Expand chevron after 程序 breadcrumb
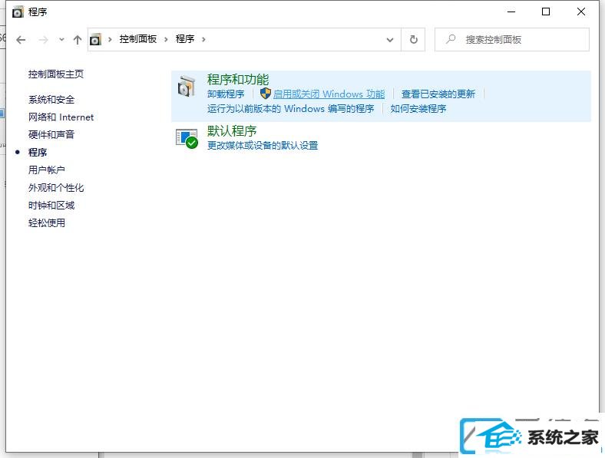Screen dimensions: 605x458 pos(203,39)
